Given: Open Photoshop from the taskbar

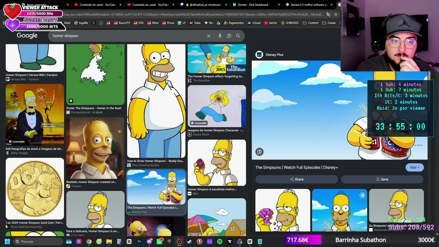Looking at the screenshot, I should (x=139, y=242).
